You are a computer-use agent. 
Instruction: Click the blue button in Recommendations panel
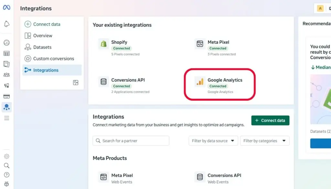[x=321, y=143]
